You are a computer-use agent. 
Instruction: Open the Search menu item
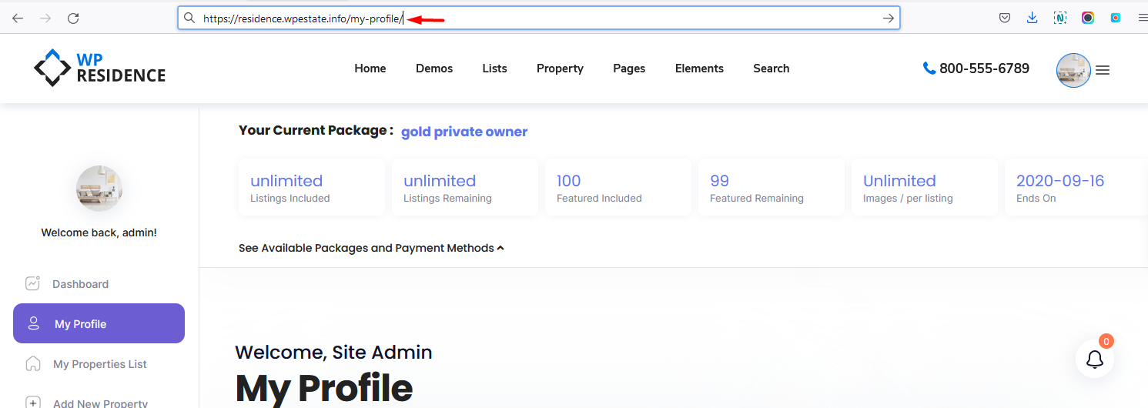click(771, 69)
